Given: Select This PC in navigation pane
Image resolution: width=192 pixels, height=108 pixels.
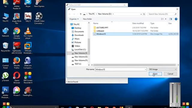Looking at the screenshot, I should [x=76, y=24].
